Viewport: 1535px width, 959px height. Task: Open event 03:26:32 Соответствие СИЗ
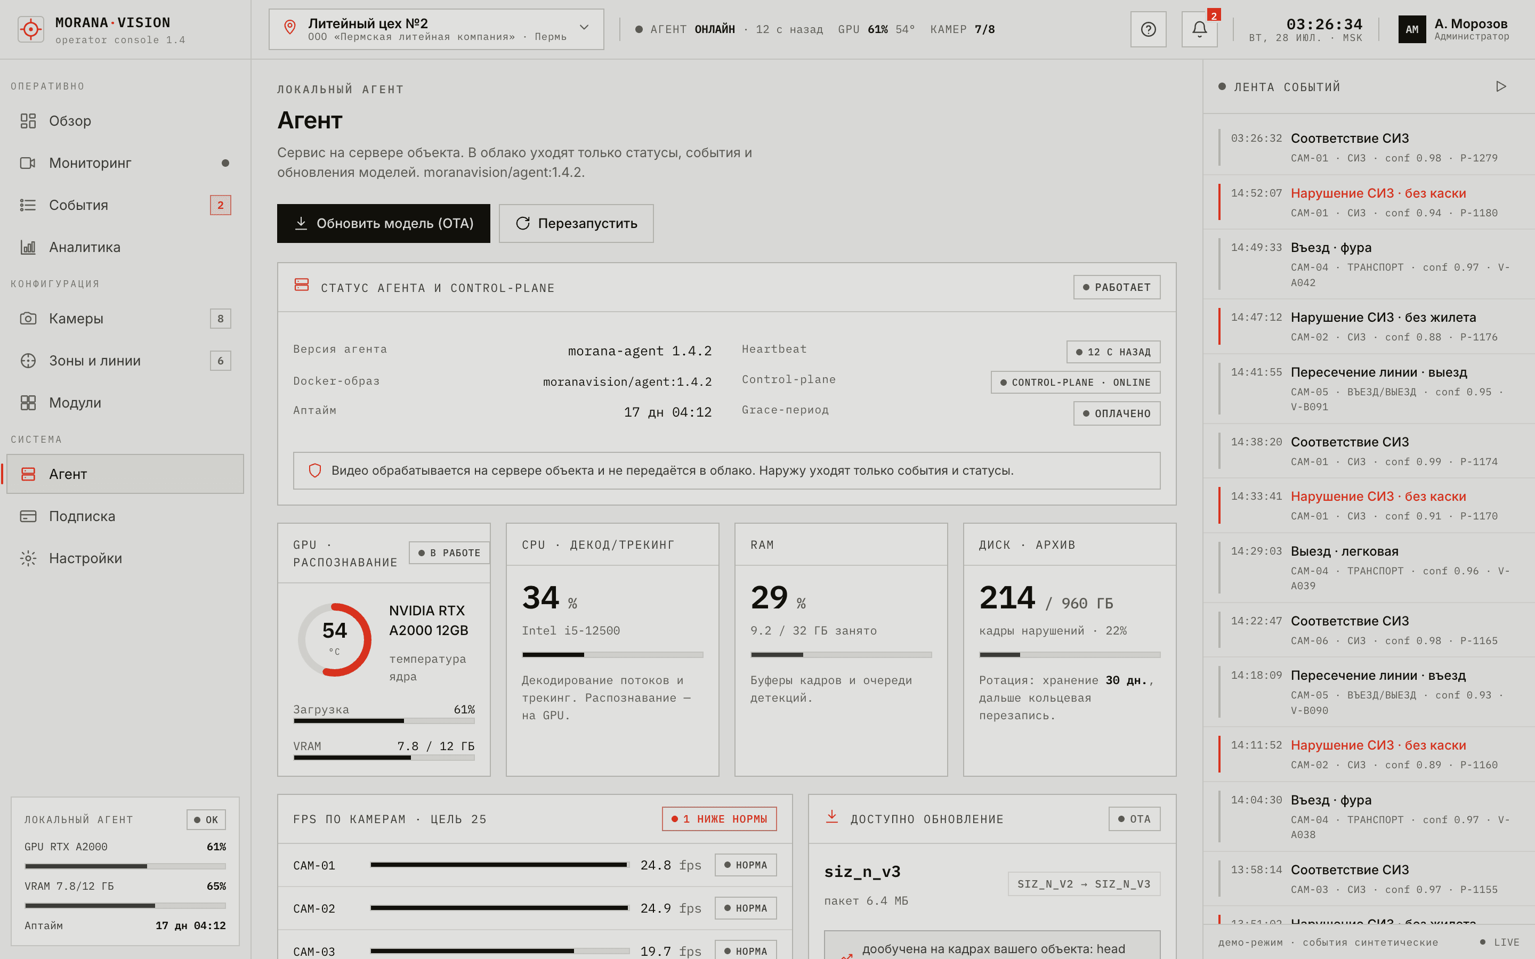point(1368,148)
